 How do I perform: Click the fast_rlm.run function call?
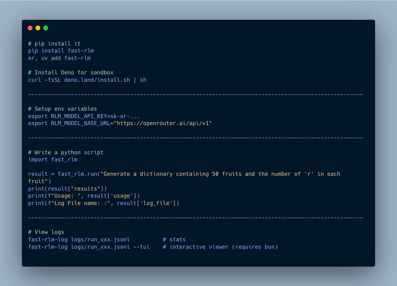coord(77,174)
